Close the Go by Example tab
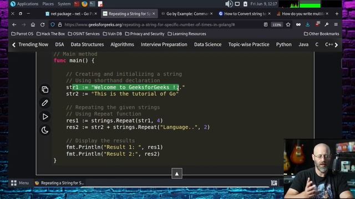The height and width of the screenshot is (199, 355). coord(211,14)
